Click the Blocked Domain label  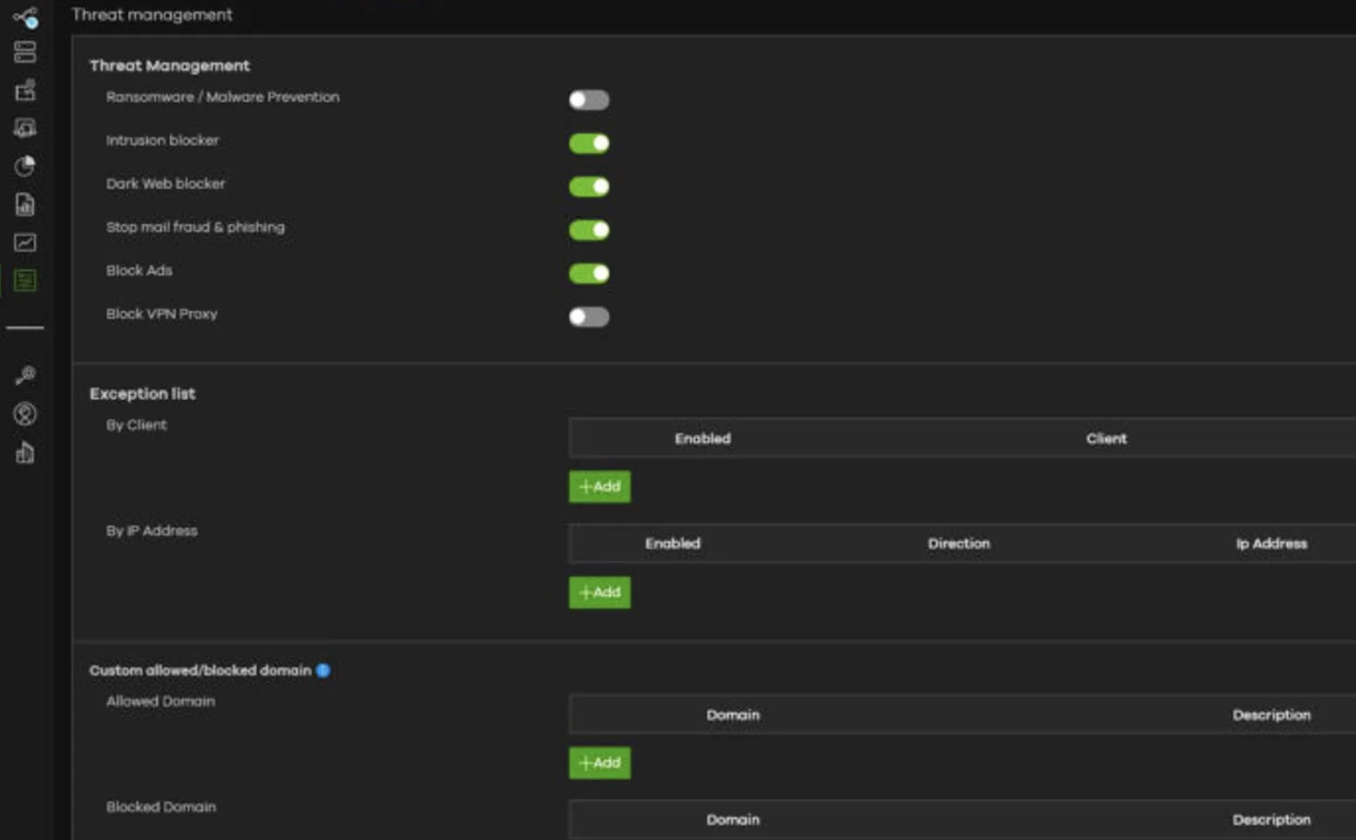[x=161, y=807]
